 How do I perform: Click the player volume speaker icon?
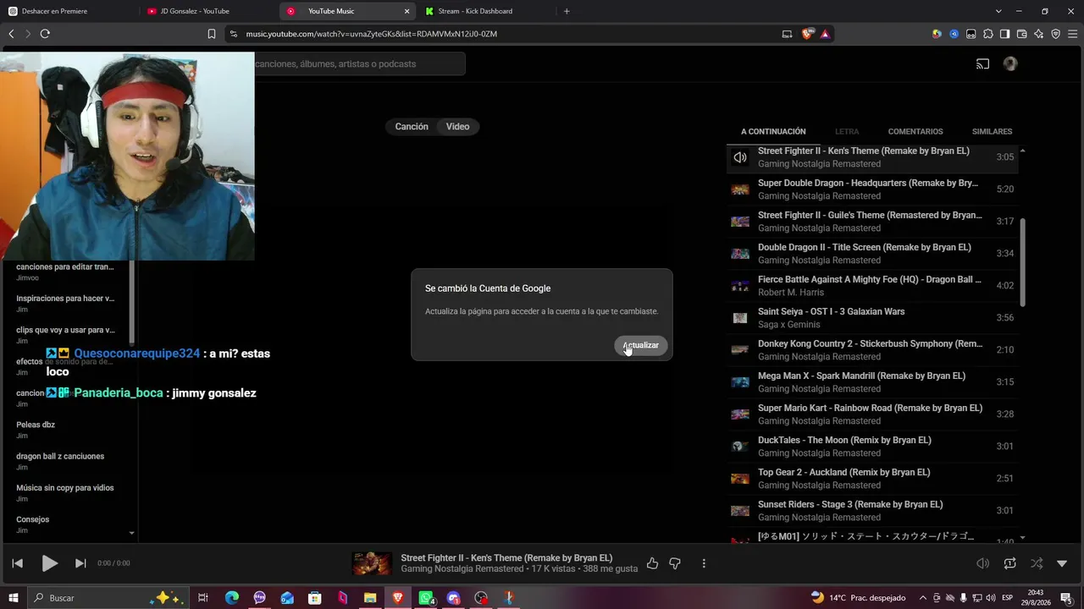(x=982, y=563)
